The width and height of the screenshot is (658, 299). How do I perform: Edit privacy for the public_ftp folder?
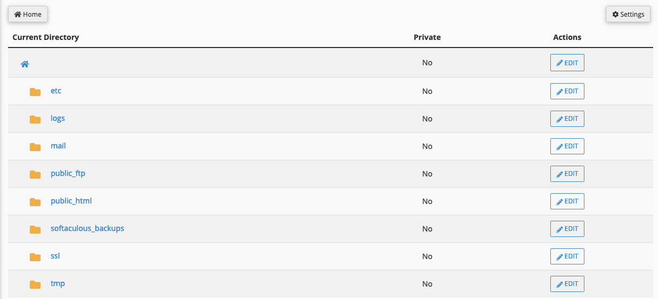(567, 174)
